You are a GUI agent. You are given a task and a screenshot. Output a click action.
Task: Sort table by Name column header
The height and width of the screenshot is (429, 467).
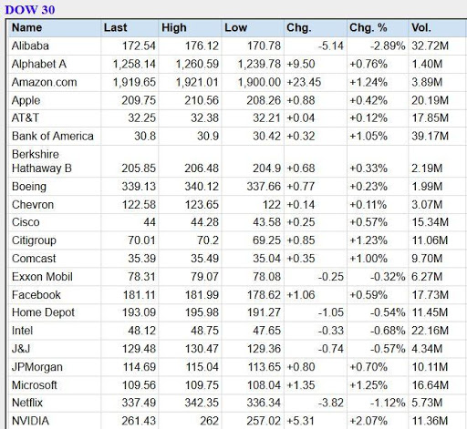(x=26, y=27)
